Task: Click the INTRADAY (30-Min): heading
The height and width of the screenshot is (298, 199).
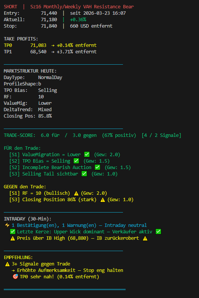Action: click(28, 219)
